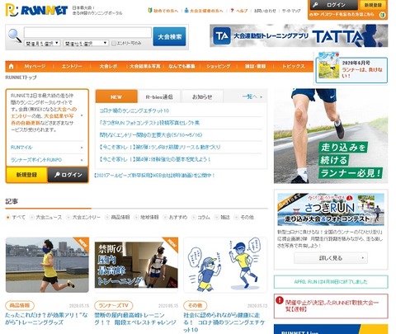Open 間もなくエントリー開始の主要大会 news item

point(151,135)
